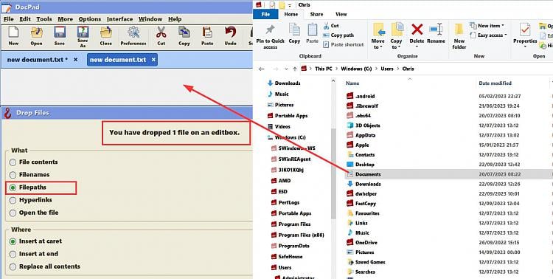Open Explorer's File tab
The height and width of the screenshot is (279, 553).
265,14
